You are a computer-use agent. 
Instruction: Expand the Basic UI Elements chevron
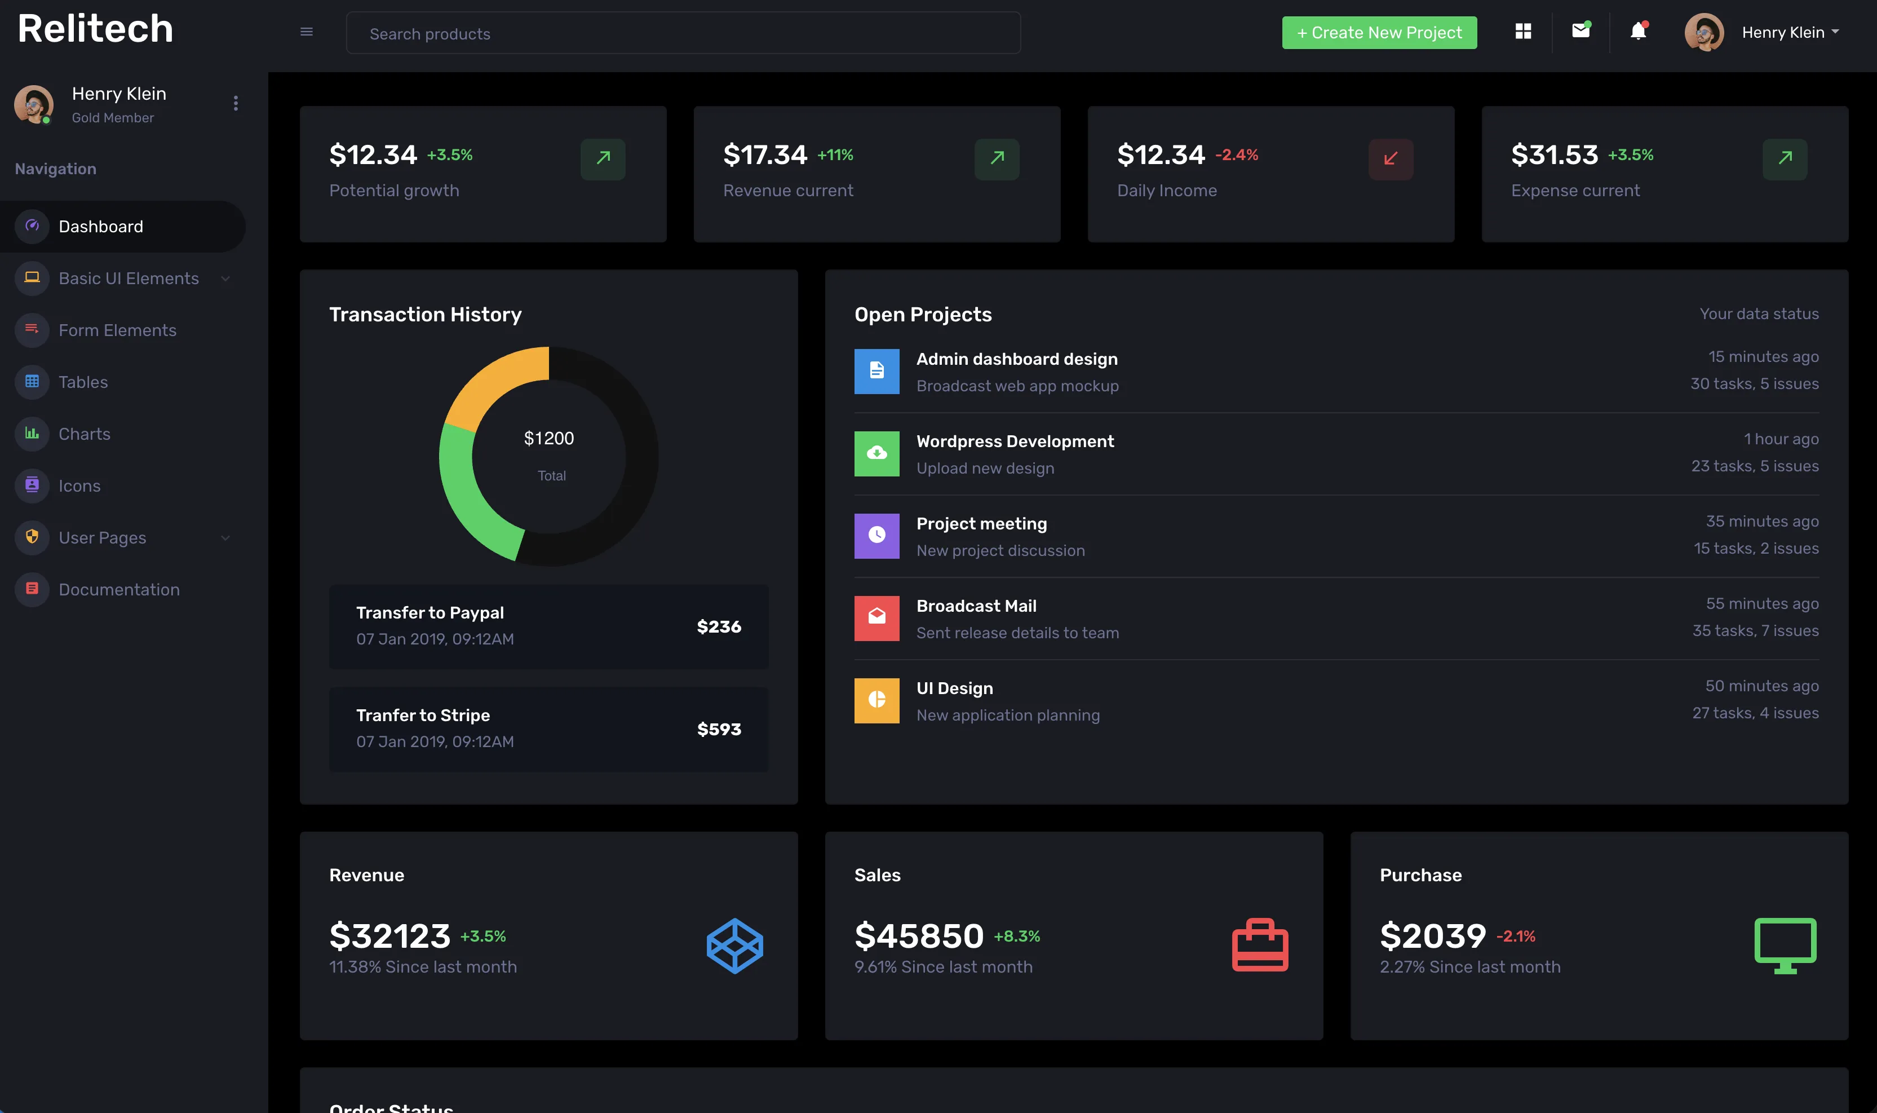225,279
